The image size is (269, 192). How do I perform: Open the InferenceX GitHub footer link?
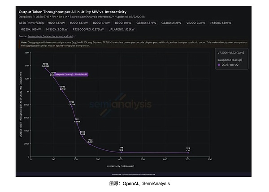[134, 175]
